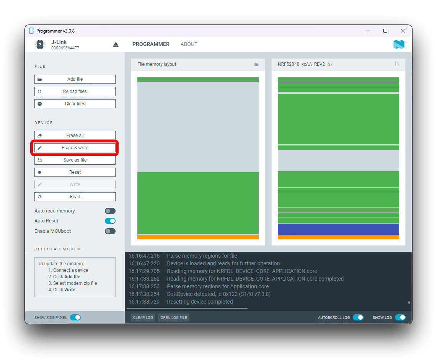This screenshot has width=437, height=361.
Task: Click the J-Link serial number 000069664477
Action: (65, 48)
